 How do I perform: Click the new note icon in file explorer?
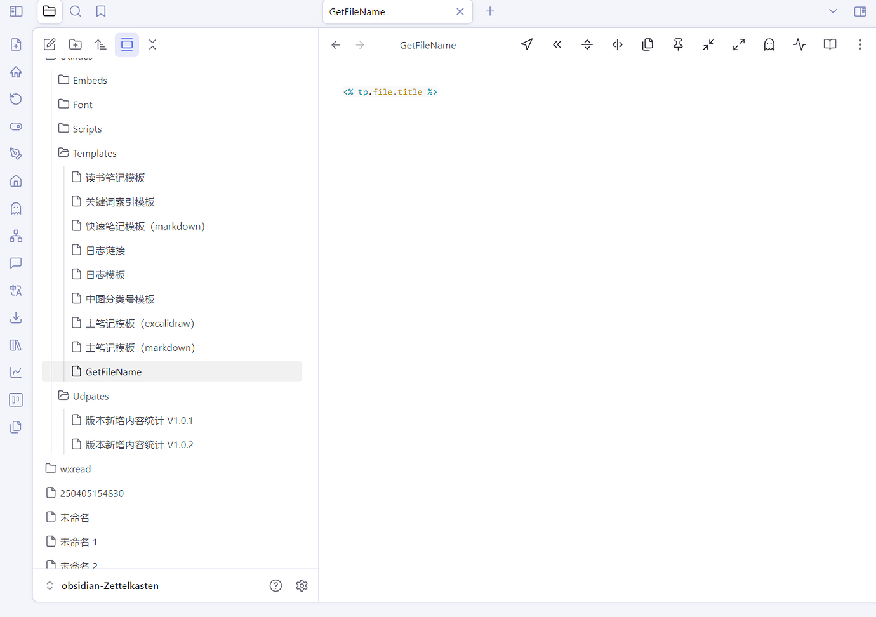[x=50, y=44]
